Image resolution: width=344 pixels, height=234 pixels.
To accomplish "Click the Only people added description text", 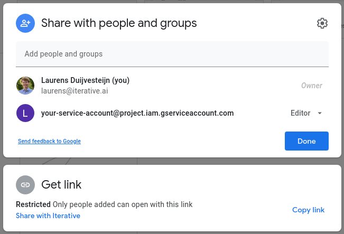I will pyautogui.click(x=123, y=204).
